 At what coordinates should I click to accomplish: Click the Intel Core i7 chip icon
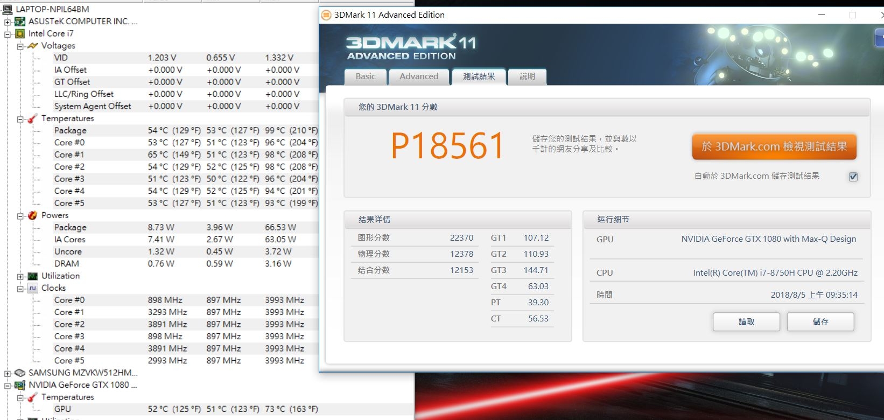pos(20,33)
